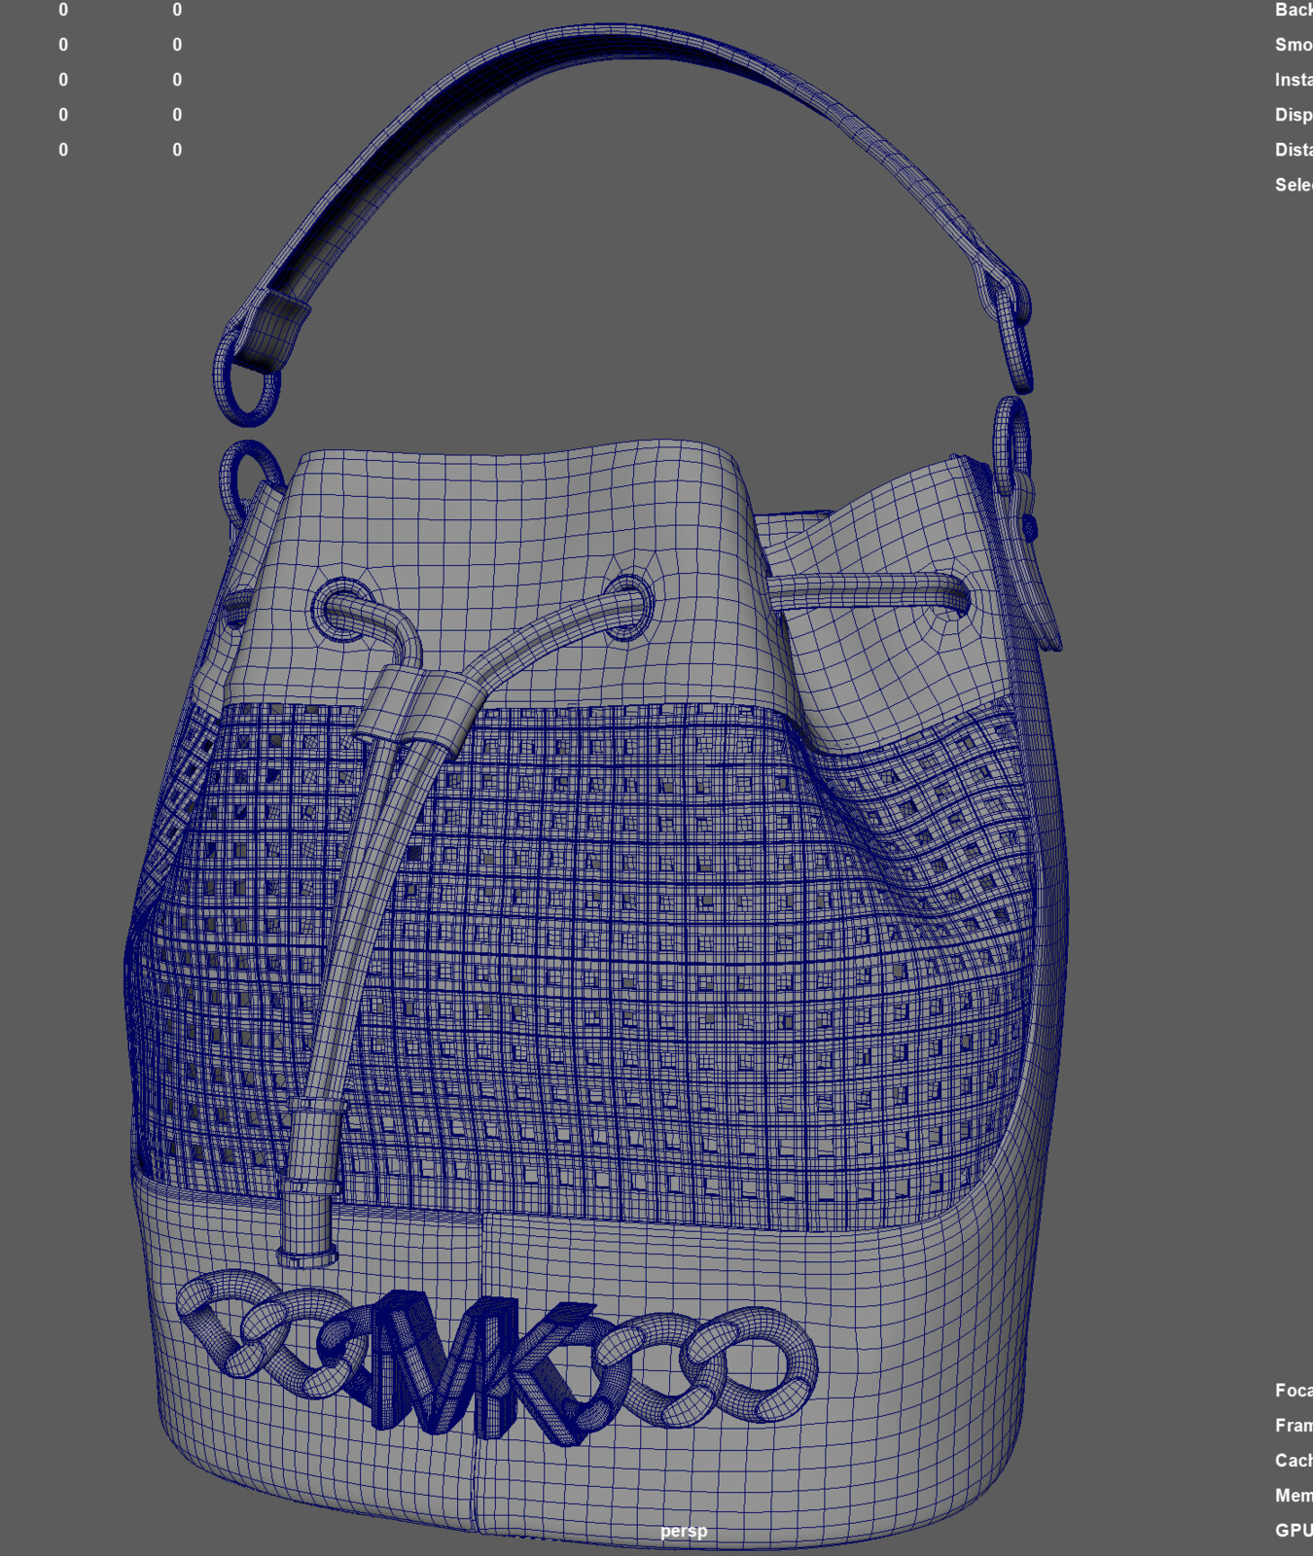The image size is (1313, 1556).
Task: Click the "Foca" heads-up display label
Action: pyautogui.click(x=1294, y=1391)
